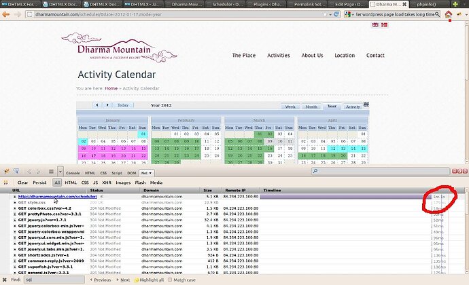Go to previous year with left arrow

coord(97,105)
